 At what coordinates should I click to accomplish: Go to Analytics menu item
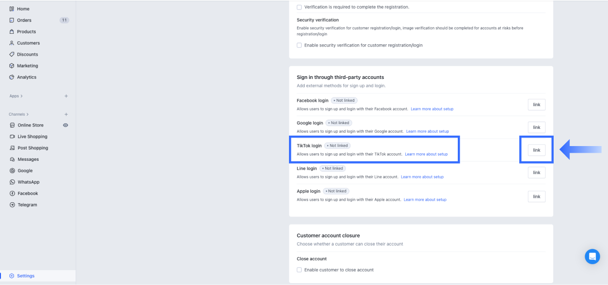click(x=27, y=77)
